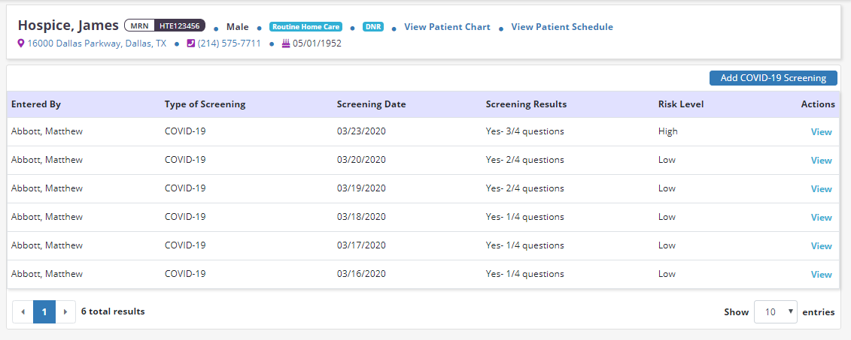Click the phone icon beside the number
The width and height of the screenshot is (851, 340).
pos(190,44)
